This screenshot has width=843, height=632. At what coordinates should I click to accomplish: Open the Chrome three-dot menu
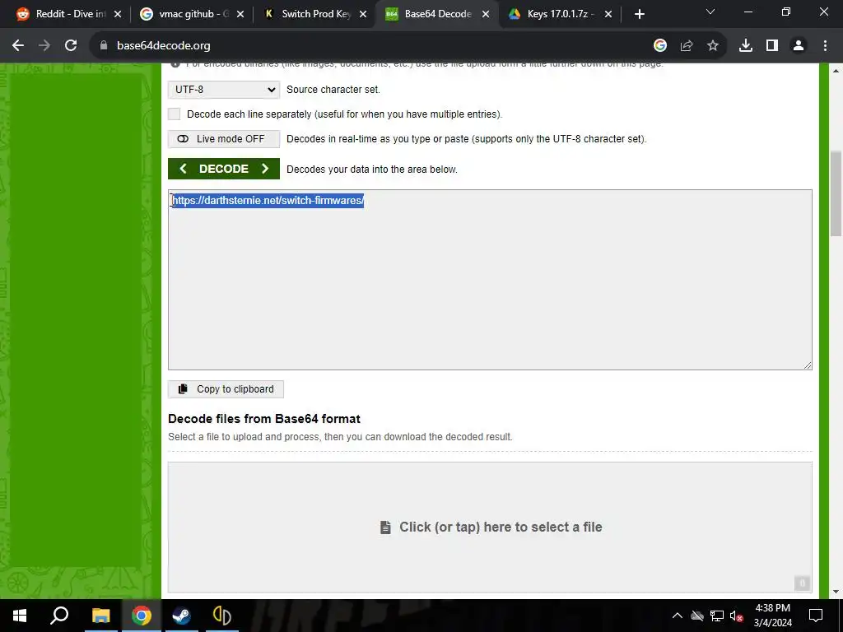[825, 46]
